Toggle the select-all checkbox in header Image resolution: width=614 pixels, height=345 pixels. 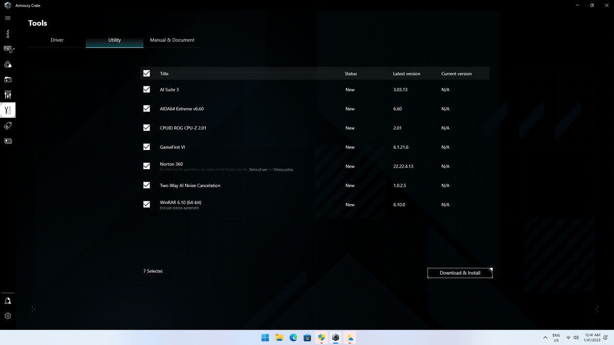pyautogui.click(x=147, y=73)
